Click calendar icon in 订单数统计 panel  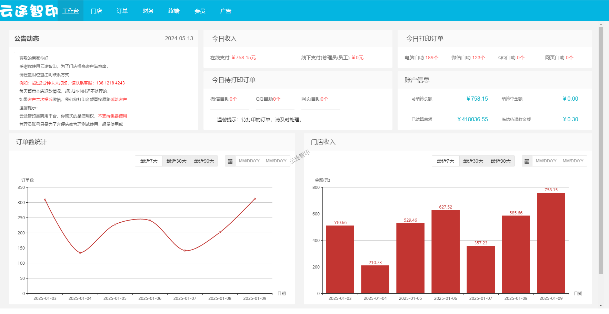click(230, 161)
